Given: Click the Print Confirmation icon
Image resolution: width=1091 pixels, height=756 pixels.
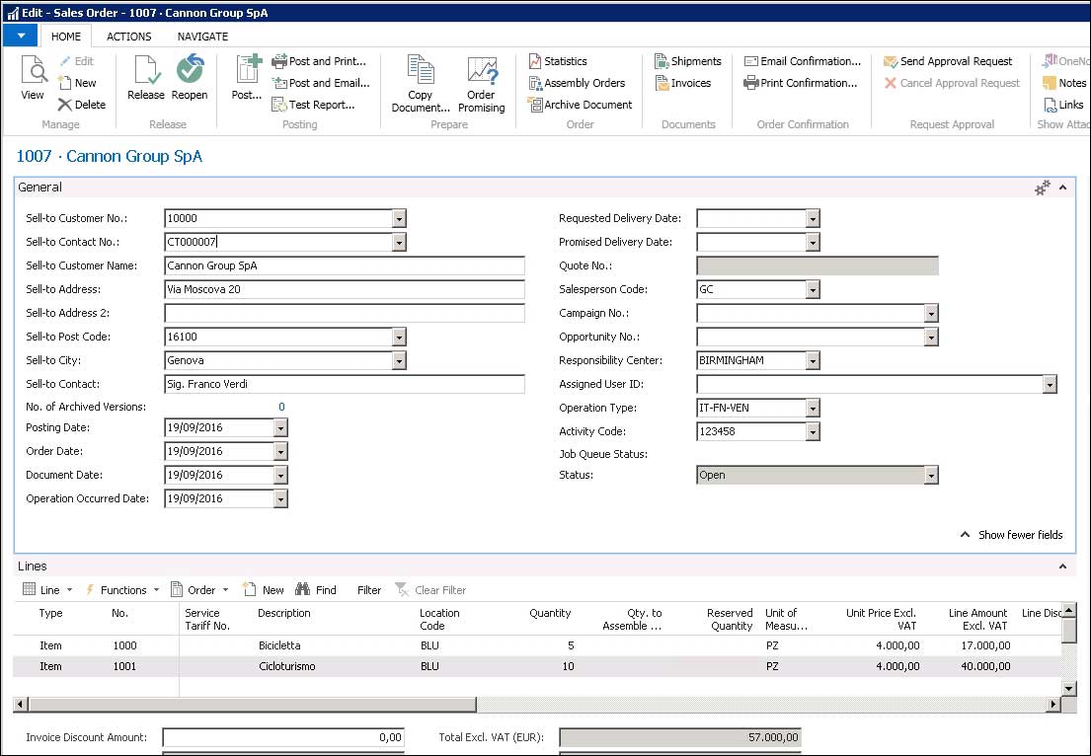Looking at the screenshot, I should 750,83.
